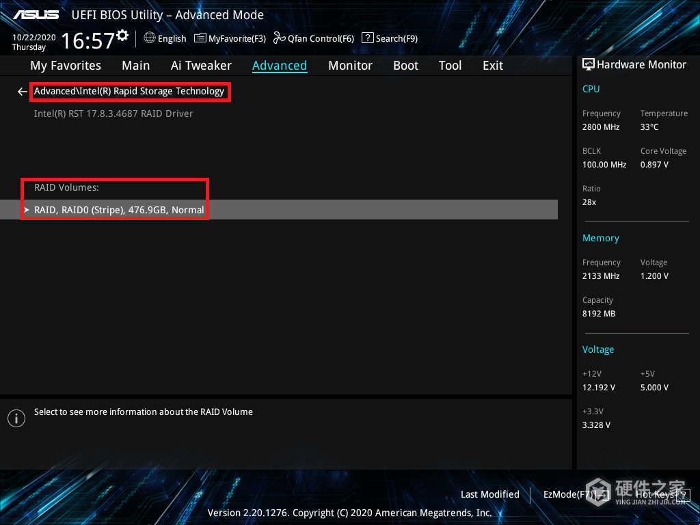Open the time settings gear icon
This screenshot has width=700, height=525.
(122, 35)
